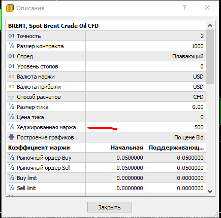Click the scrollbar up arrow

[x=210, y=25]
